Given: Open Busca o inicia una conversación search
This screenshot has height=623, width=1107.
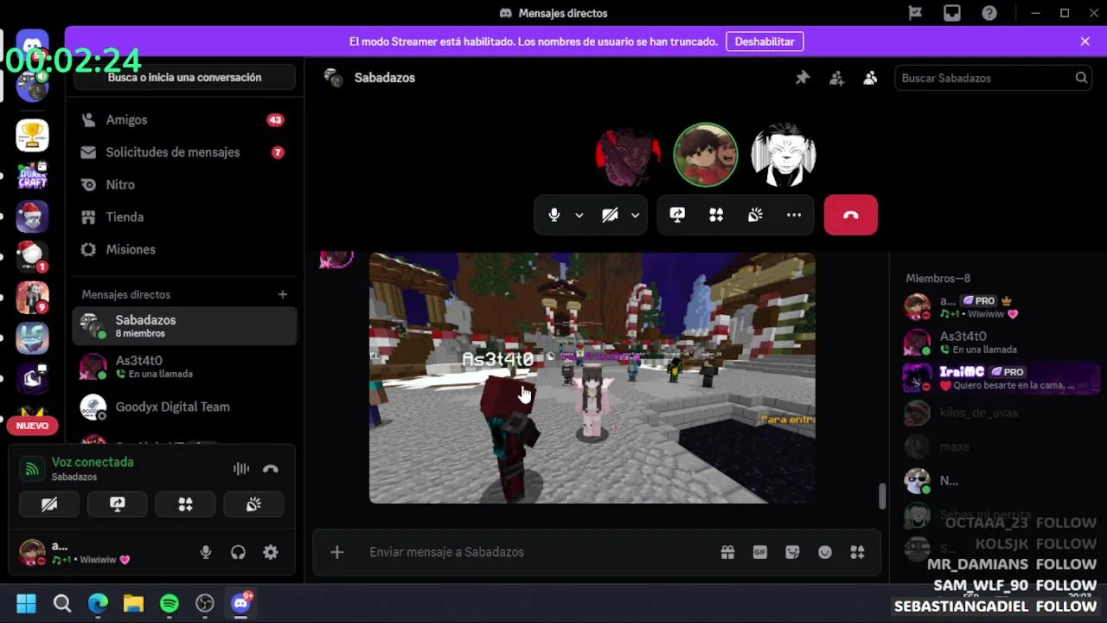Looking at the screenshot, I should 184,77.
